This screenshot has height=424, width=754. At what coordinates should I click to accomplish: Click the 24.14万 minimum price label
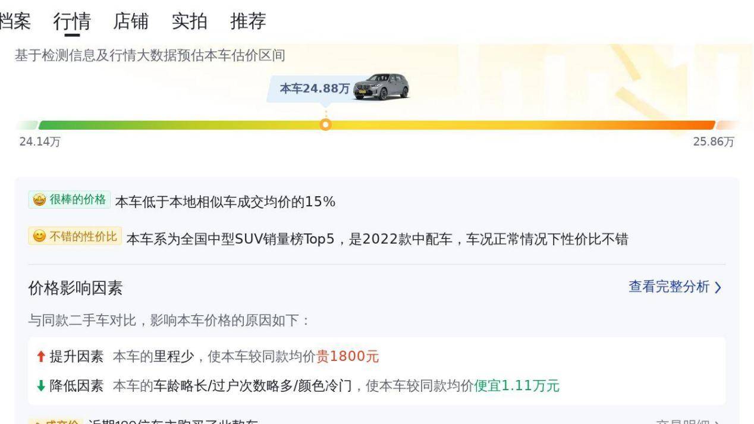[40, 142]
